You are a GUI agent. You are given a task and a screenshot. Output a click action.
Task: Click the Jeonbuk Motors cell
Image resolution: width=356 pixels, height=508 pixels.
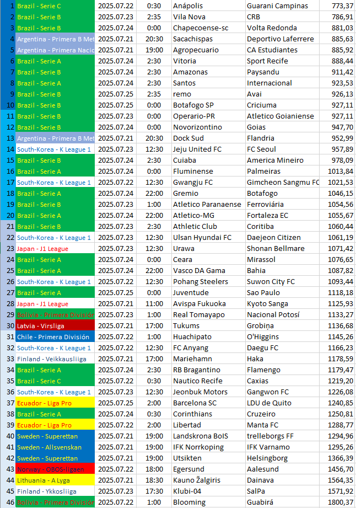208,392
